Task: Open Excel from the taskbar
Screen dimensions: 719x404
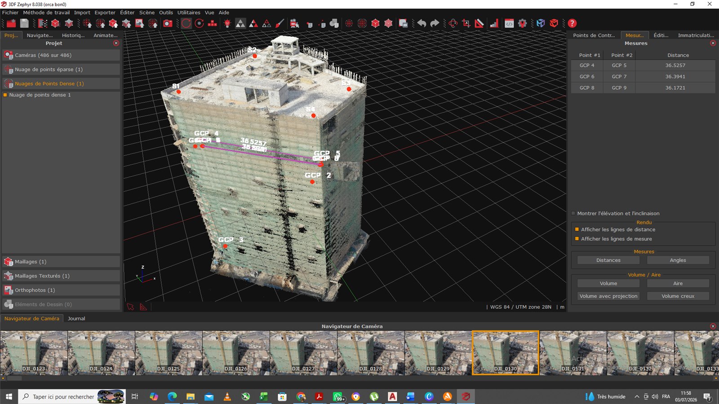Action: point(263,396)
